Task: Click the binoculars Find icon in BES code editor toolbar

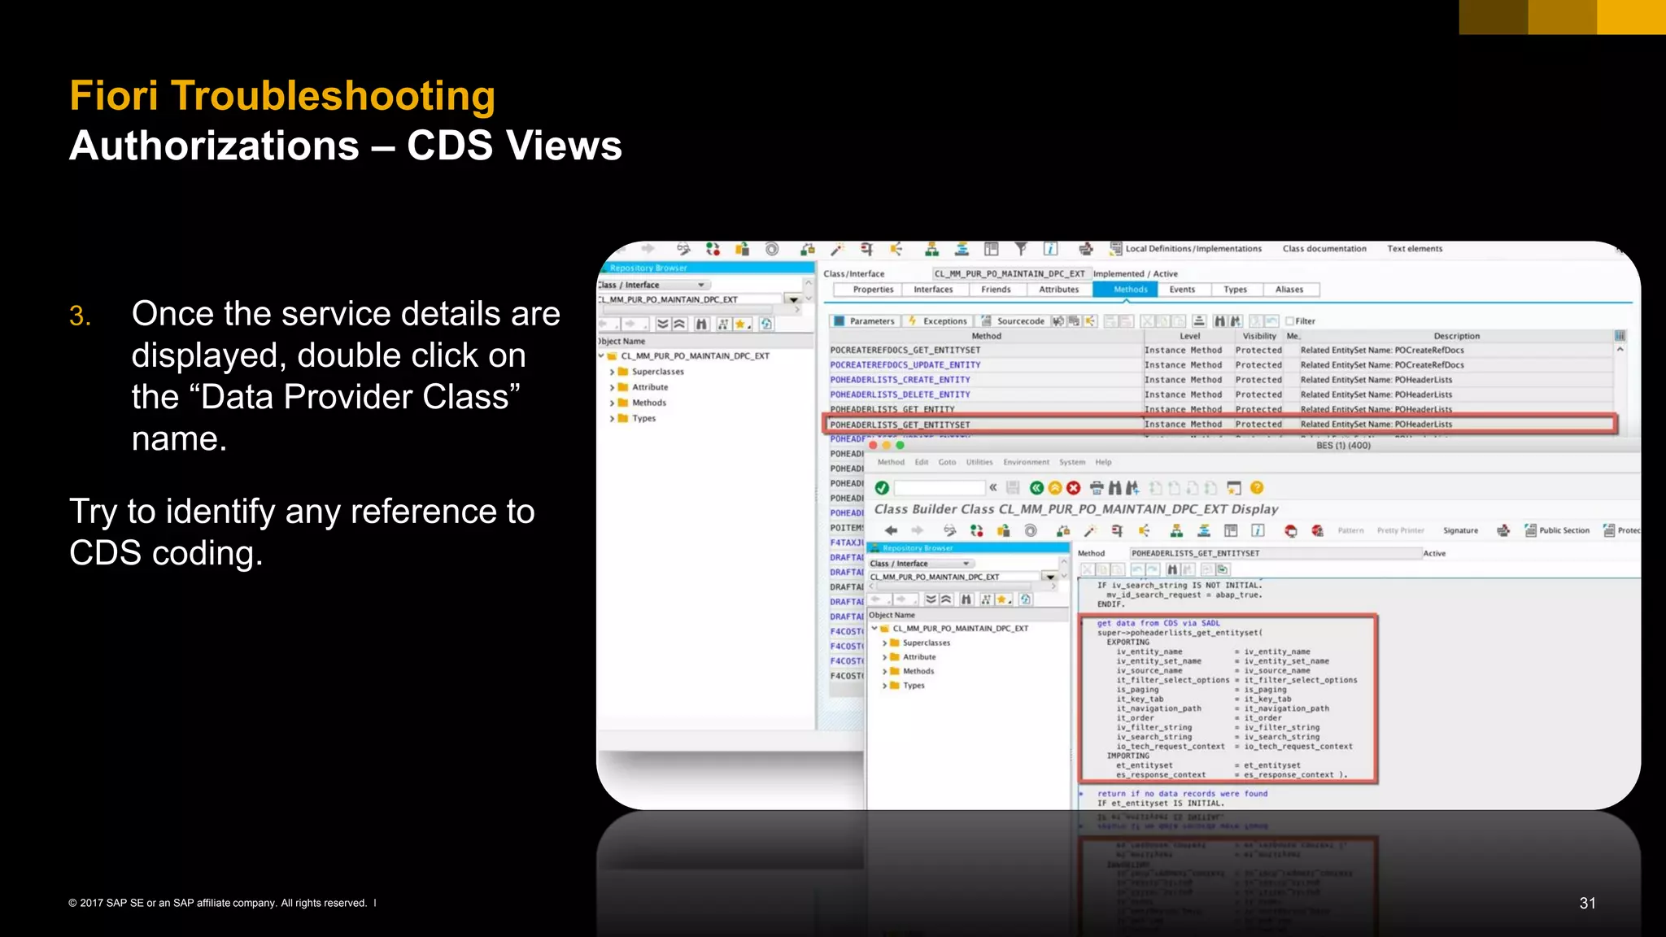Action: 1172,569
